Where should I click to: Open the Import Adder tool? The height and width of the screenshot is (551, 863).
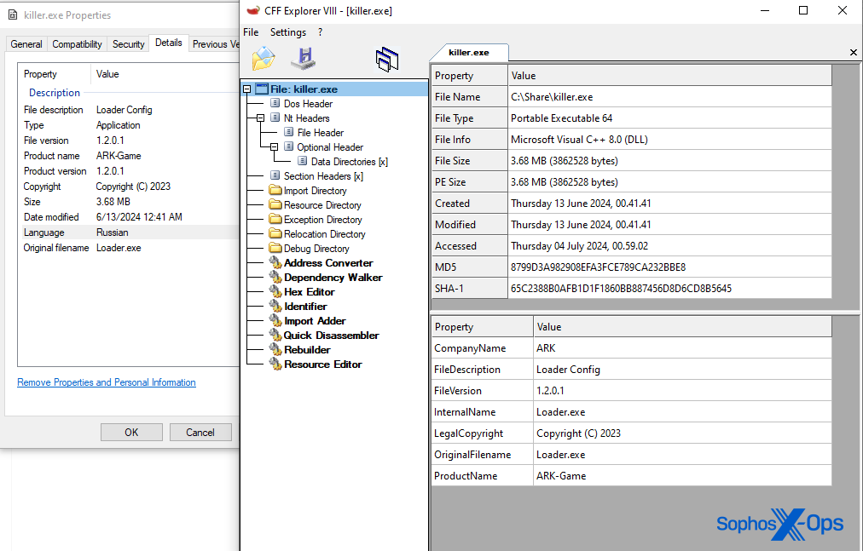click(x=315, y=321)
